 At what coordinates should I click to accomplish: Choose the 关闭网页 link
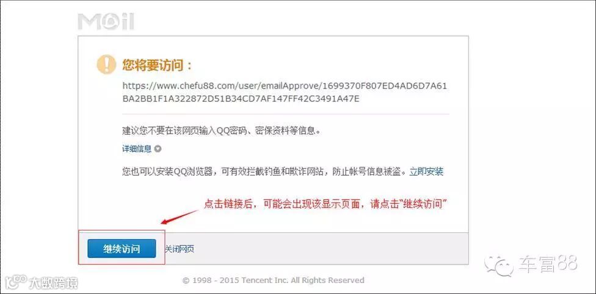pyautogui.click(x=179, y=249)
